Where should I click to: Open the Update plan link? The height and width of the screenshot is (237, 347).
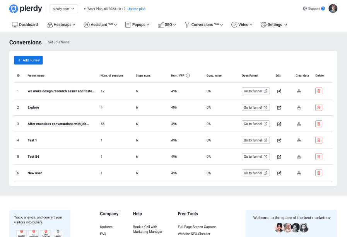[x=136, y=9]
